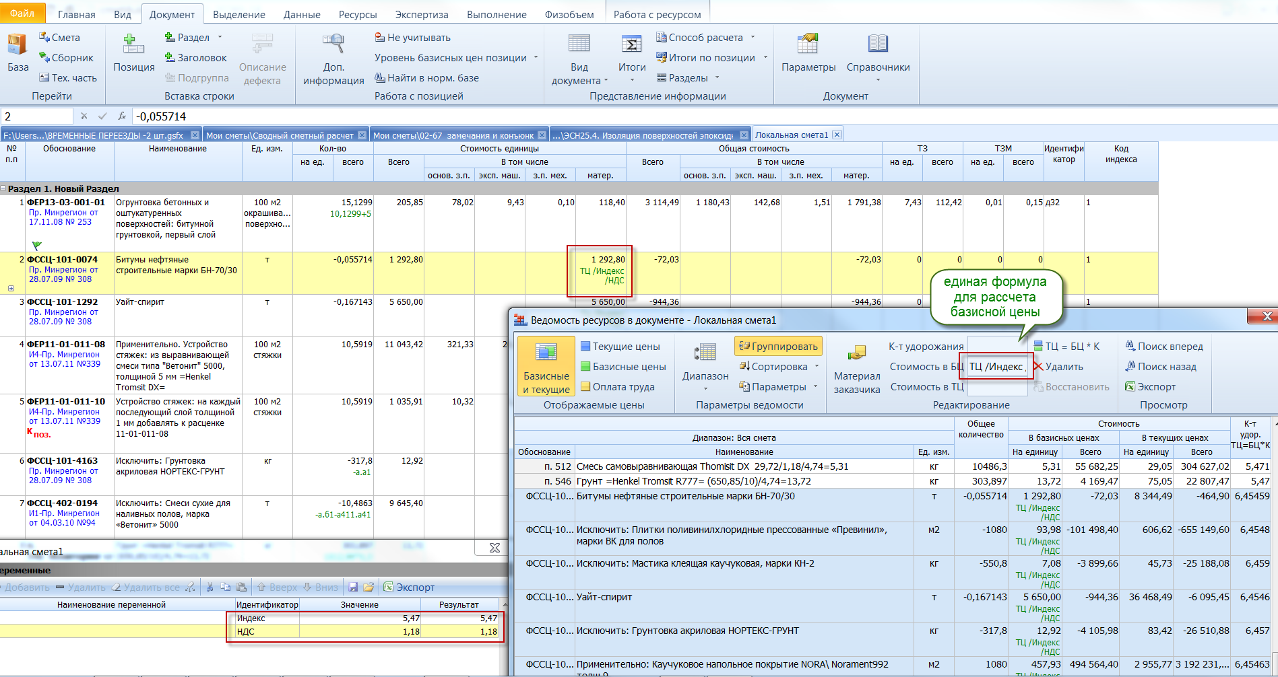Image resolution: width=1278 pixels, height=677 pixels.
Task: Click ТЦ = БЦ * К button
Action: pos(1066,347)
